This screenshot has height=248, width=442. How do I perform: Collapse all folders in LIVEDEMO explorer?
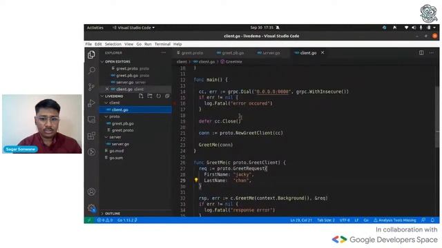167,96
